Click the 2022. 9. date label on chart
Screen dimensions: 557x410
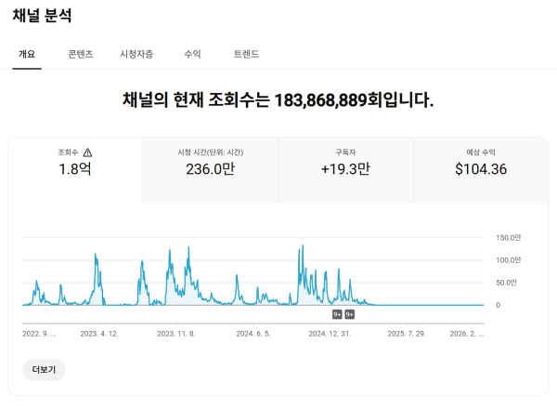coord(39,333)
